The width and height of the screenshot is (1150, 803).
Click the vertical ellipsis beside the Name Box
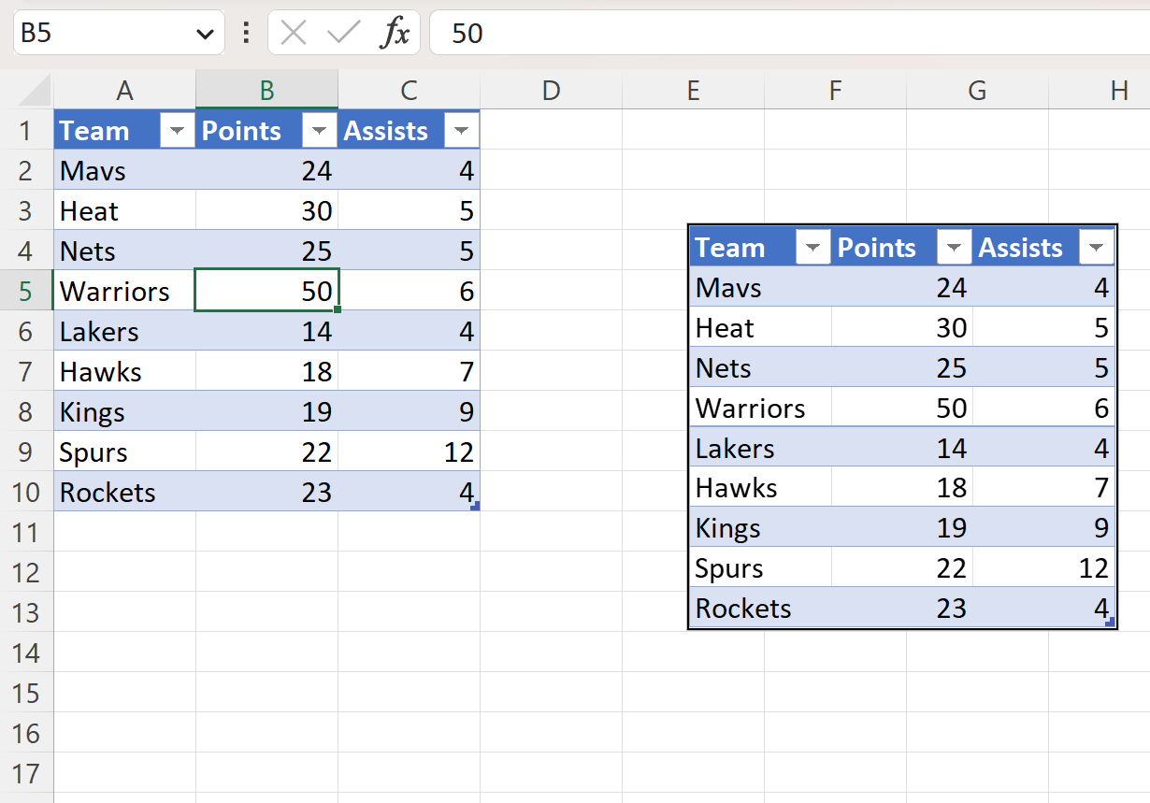click(245, 33)
